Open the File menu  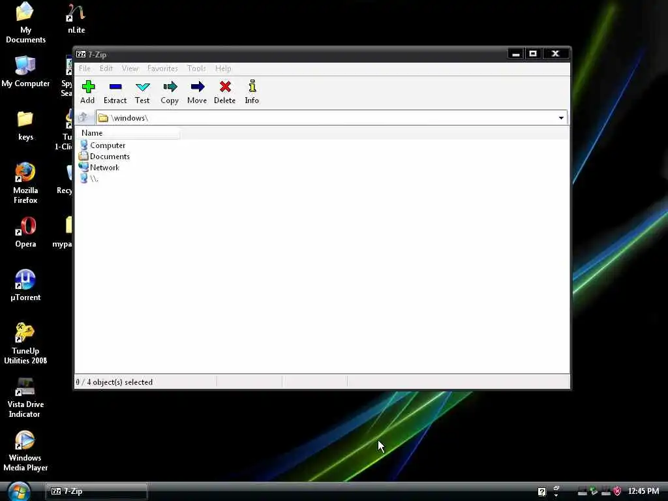tap(84, 68)
